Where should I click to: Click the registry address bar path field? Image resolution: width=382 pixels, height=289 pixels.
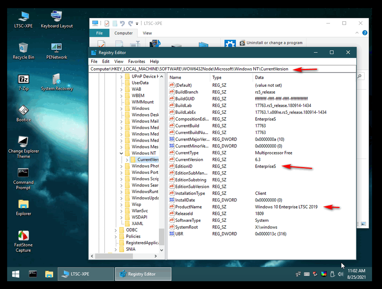(222, 69)
